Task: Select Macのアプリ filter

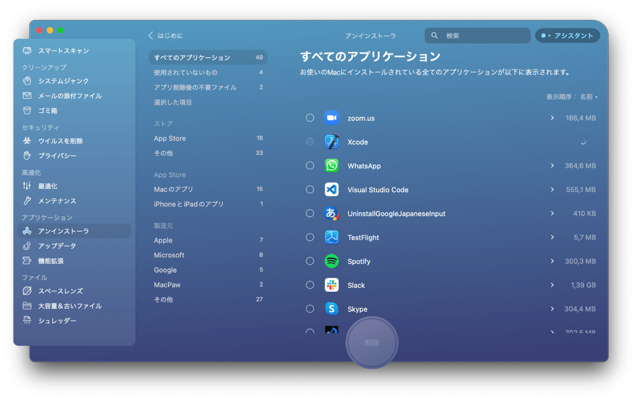Action: click(x=208, y=189)
